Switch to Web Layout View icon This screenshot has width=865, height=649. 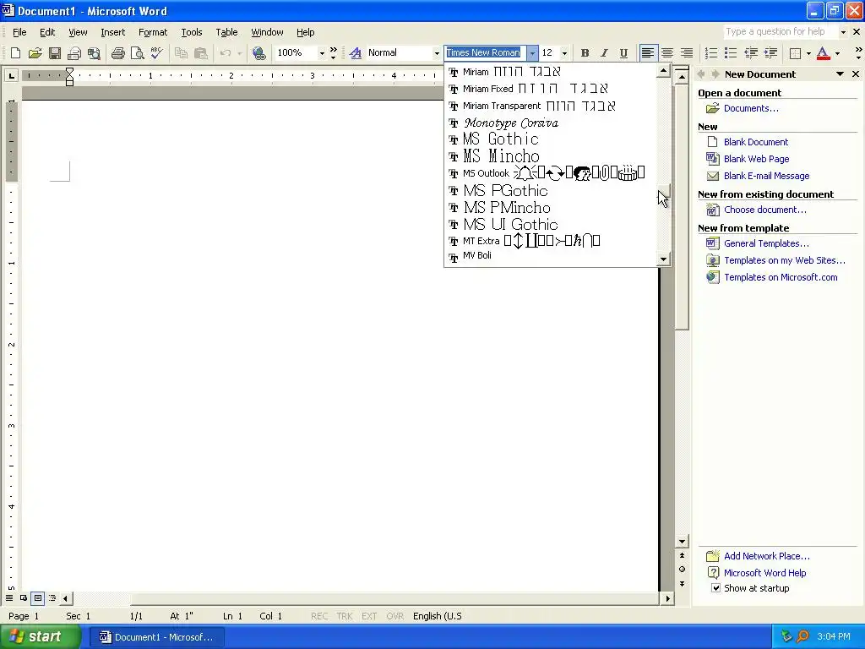[24, 598]
